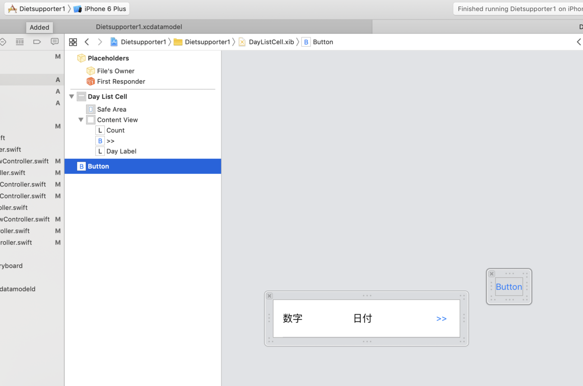The image size is (583, 386).
Task: Choose the iPhone 6 Plus run destination
Action: [100, 9]
